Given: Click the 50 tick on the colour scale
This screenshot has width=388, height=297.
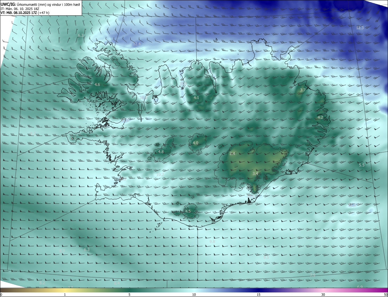Looking at the screenshot, I should (386, 295).
